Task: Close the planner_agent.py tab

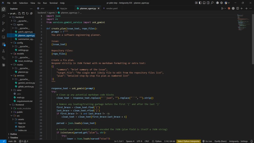Action: tap(99, 9)
